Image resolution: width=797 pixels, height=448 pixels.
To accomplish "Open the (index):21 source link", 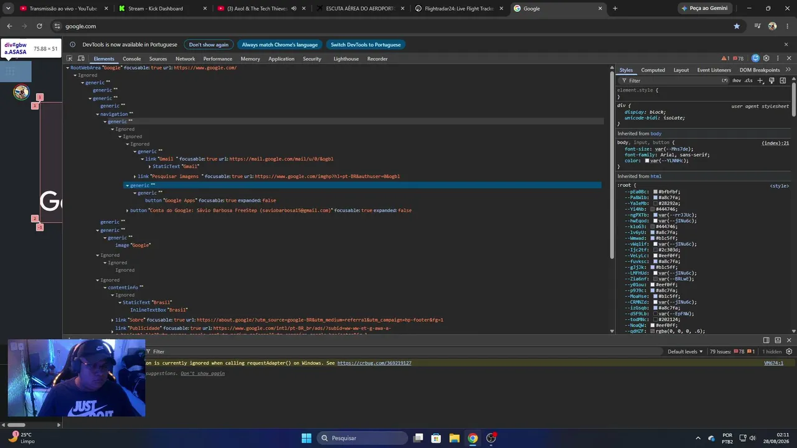I will pyautogui.click(x=775, y=143).
